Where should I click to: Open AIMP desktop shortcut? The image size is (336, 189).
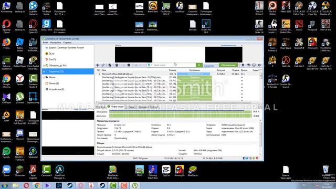(6, 117)
